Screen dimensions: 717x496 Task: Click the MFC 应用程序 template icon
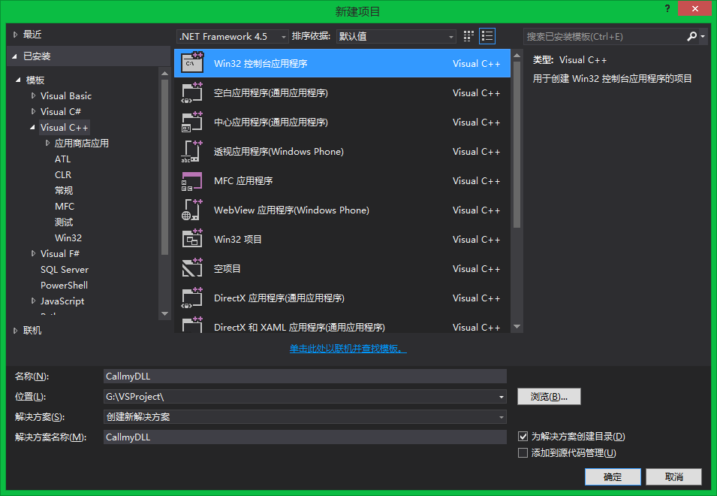point(192,180)
